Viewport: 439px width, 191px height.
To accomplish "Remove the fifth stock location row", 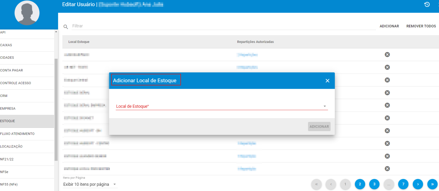I will click(x=387, y=105).
